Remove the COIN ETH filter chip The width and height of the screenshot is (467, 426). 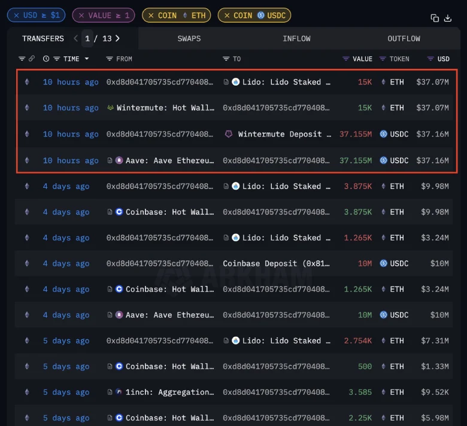click(151, 15)
